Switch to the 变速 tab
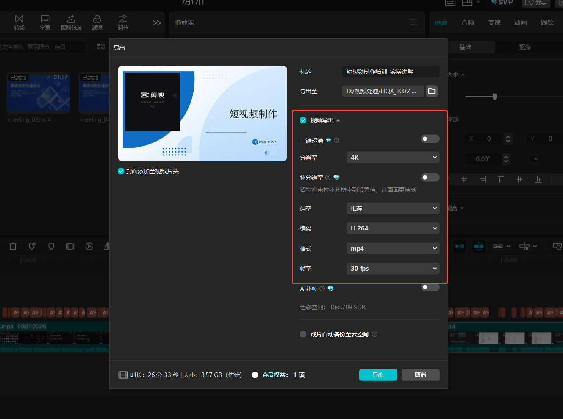This screenshot has width=563, height=419. point(494,23)
